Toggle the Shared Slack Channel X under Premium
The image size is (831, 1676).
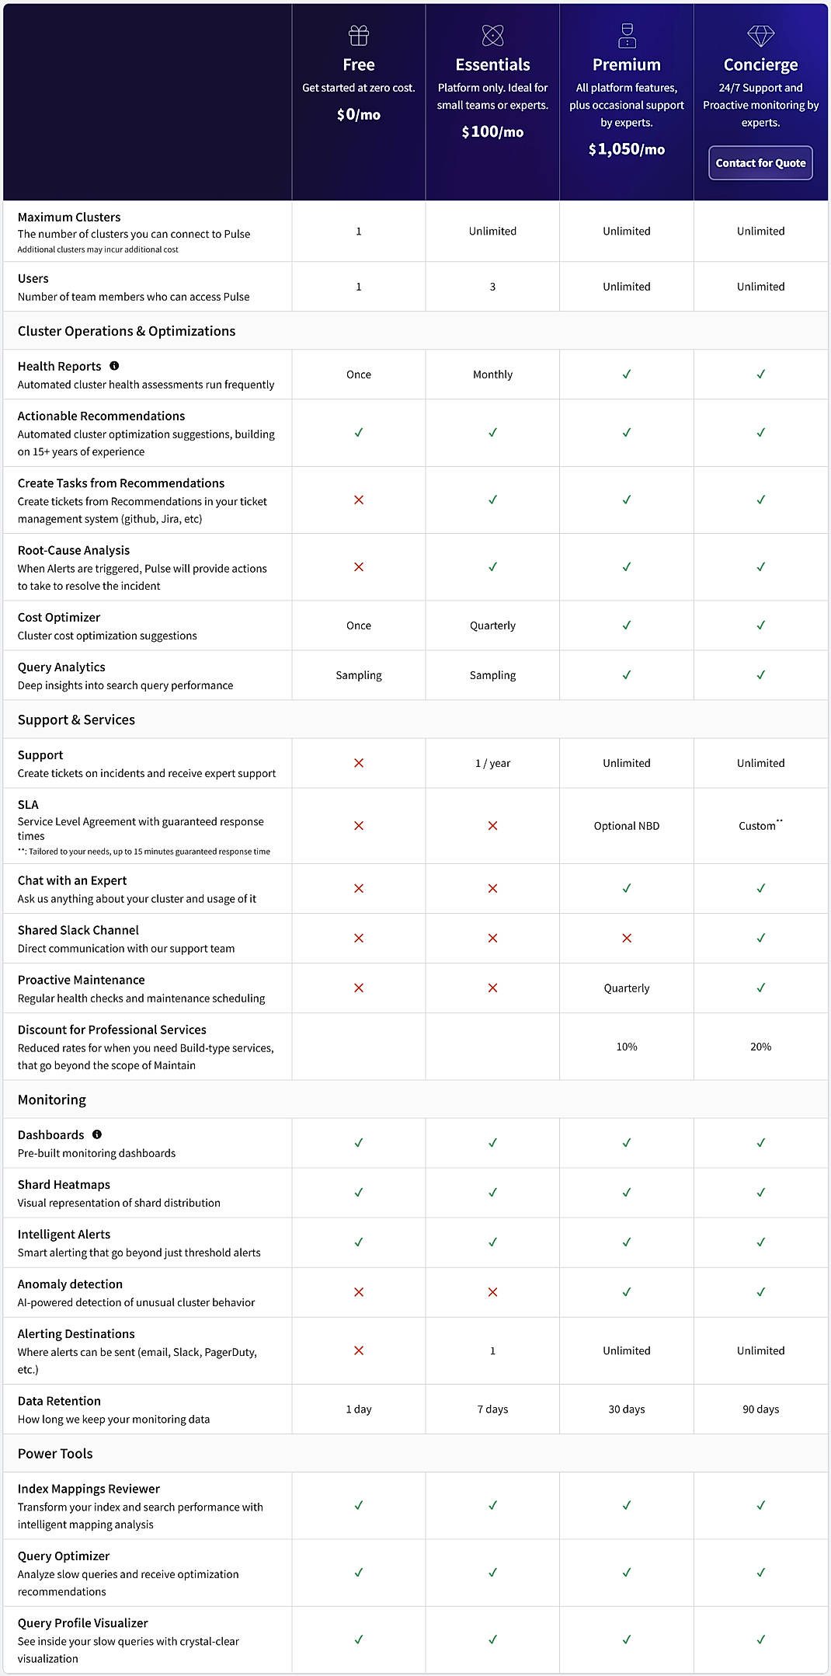626,938
